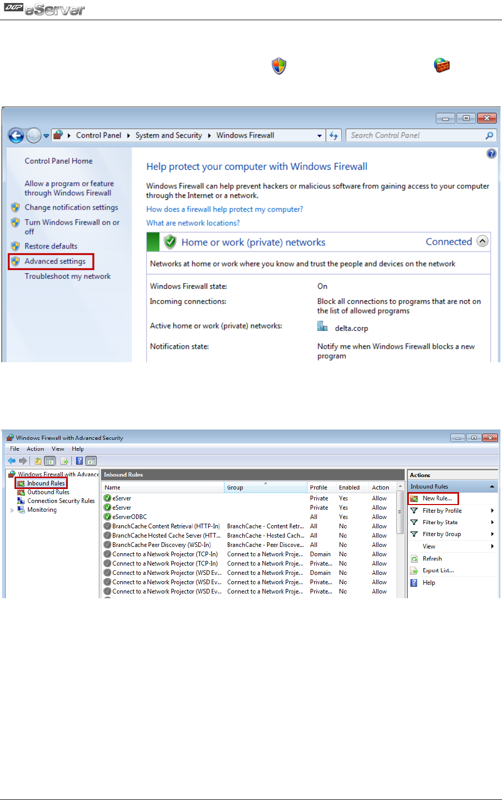The width and height of the screenshot is (502, 800).
Task: Select BranchCache Peer Discovery (WSD-In) rule
Action: pos(161,545)
